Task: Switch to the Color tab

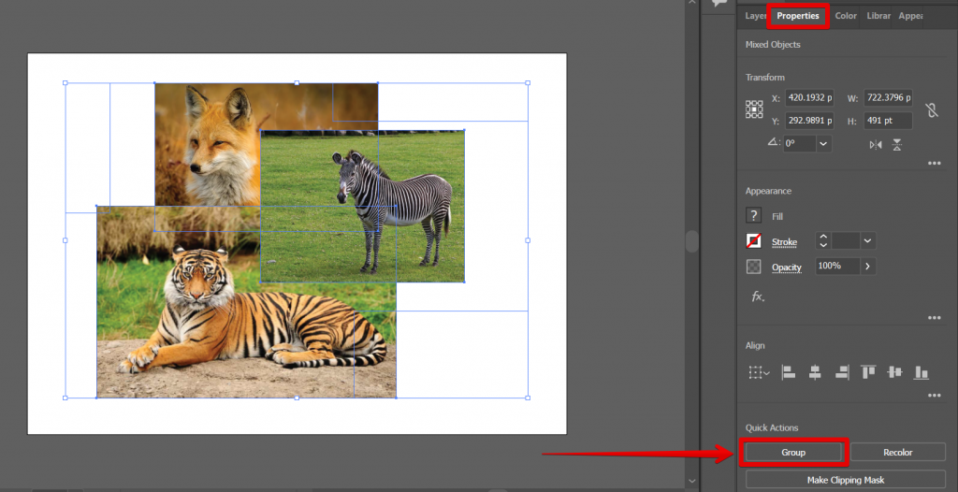Action: [x=846, y=16]
